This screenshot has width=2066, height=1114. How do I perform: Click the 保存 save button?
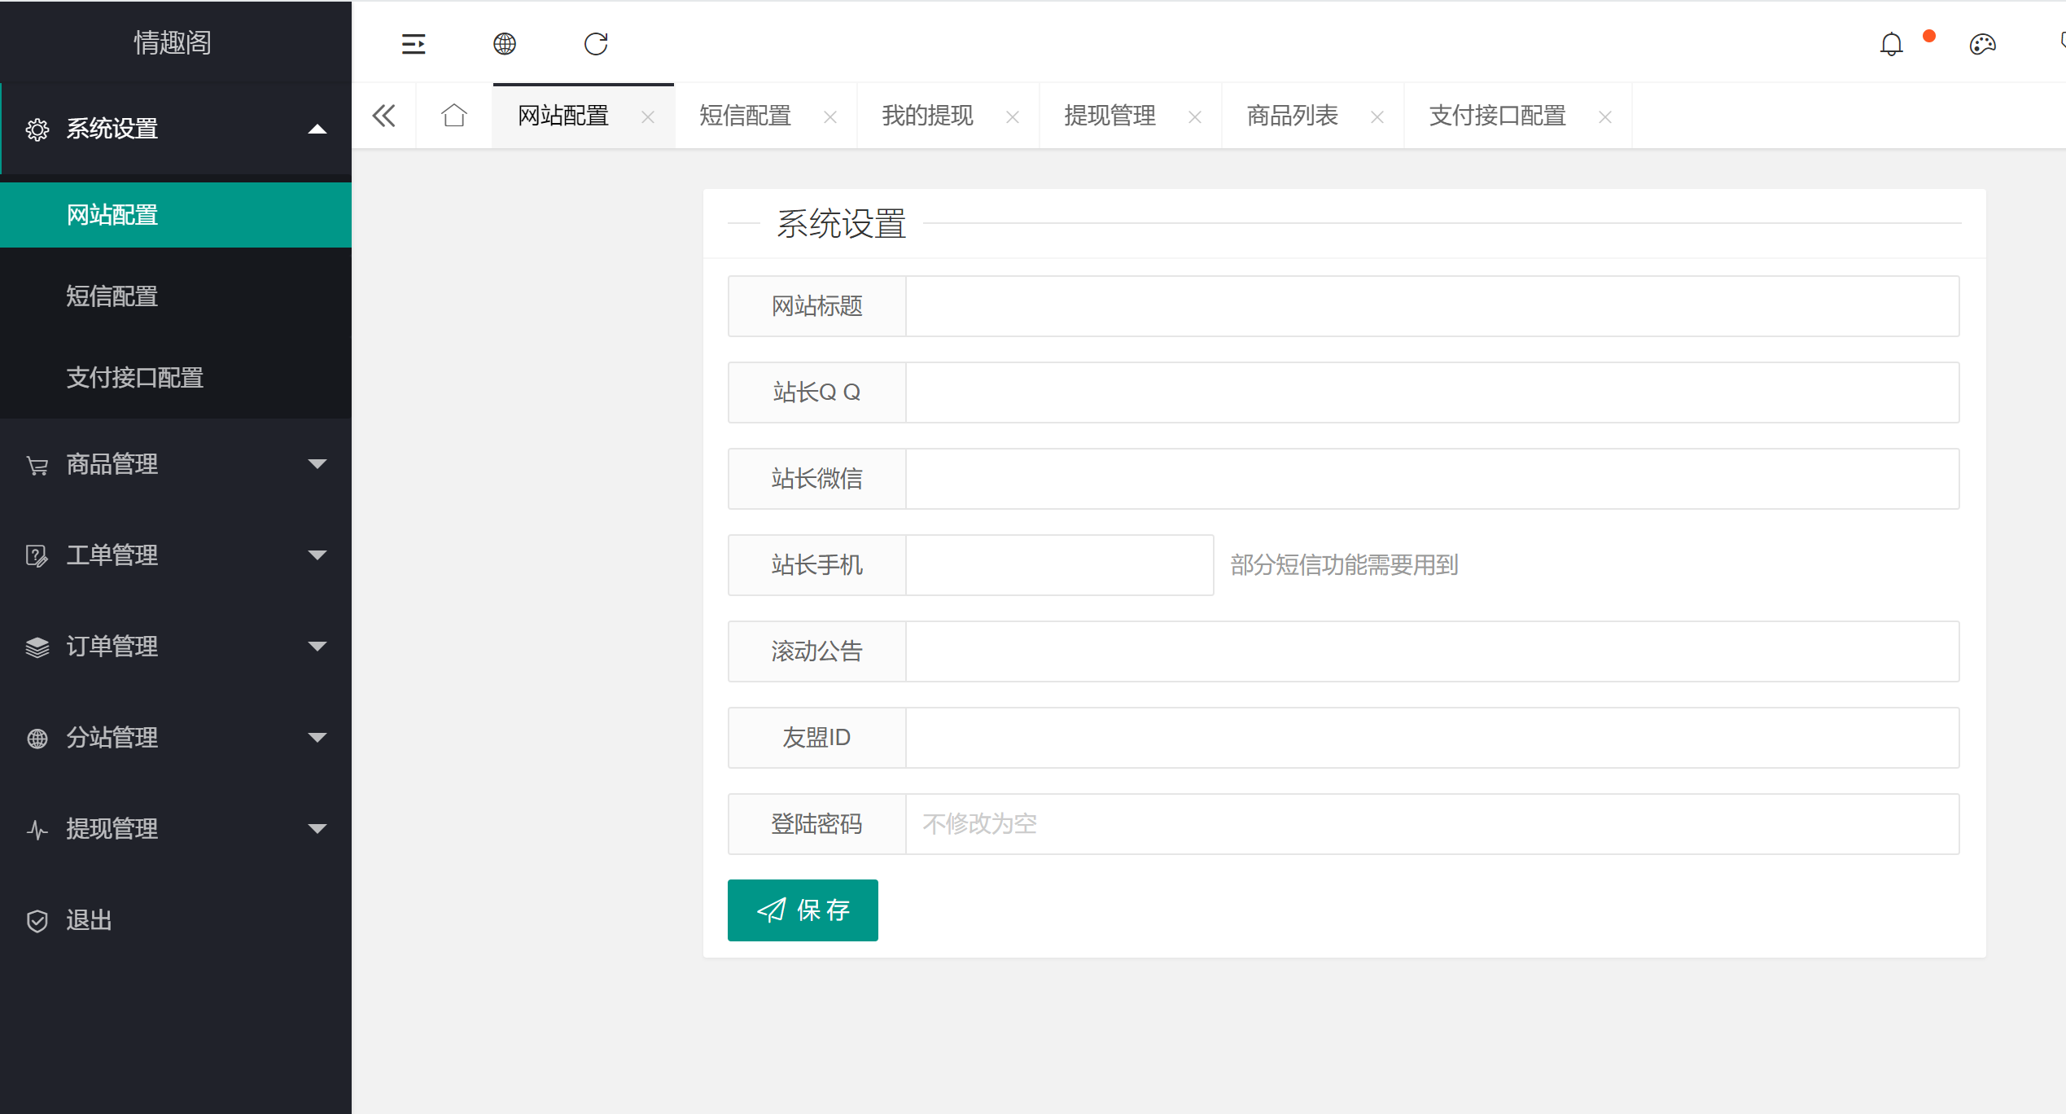pyautogui.click(x=803, y=910)
